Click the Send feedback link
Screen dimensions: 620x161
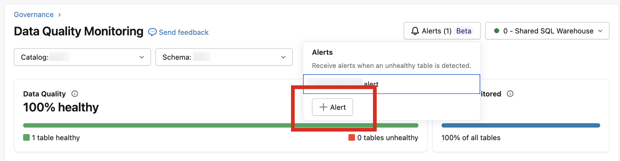click(183, 32)
